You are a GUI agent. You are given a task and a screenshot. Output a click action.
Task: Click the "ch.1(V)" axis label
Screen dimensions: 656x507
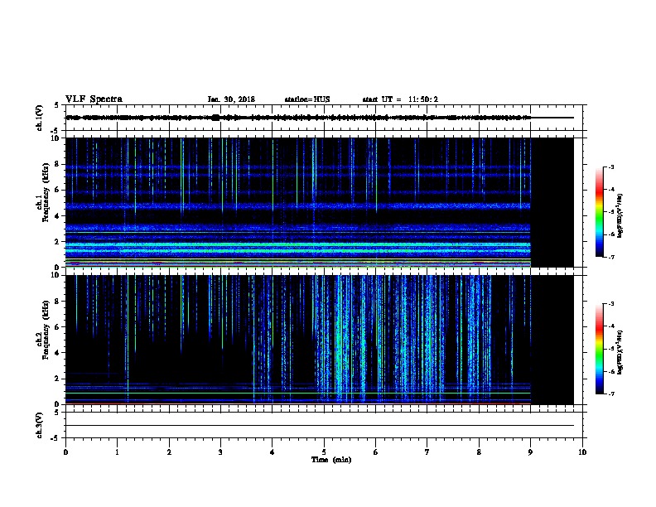tap(39, 118)
